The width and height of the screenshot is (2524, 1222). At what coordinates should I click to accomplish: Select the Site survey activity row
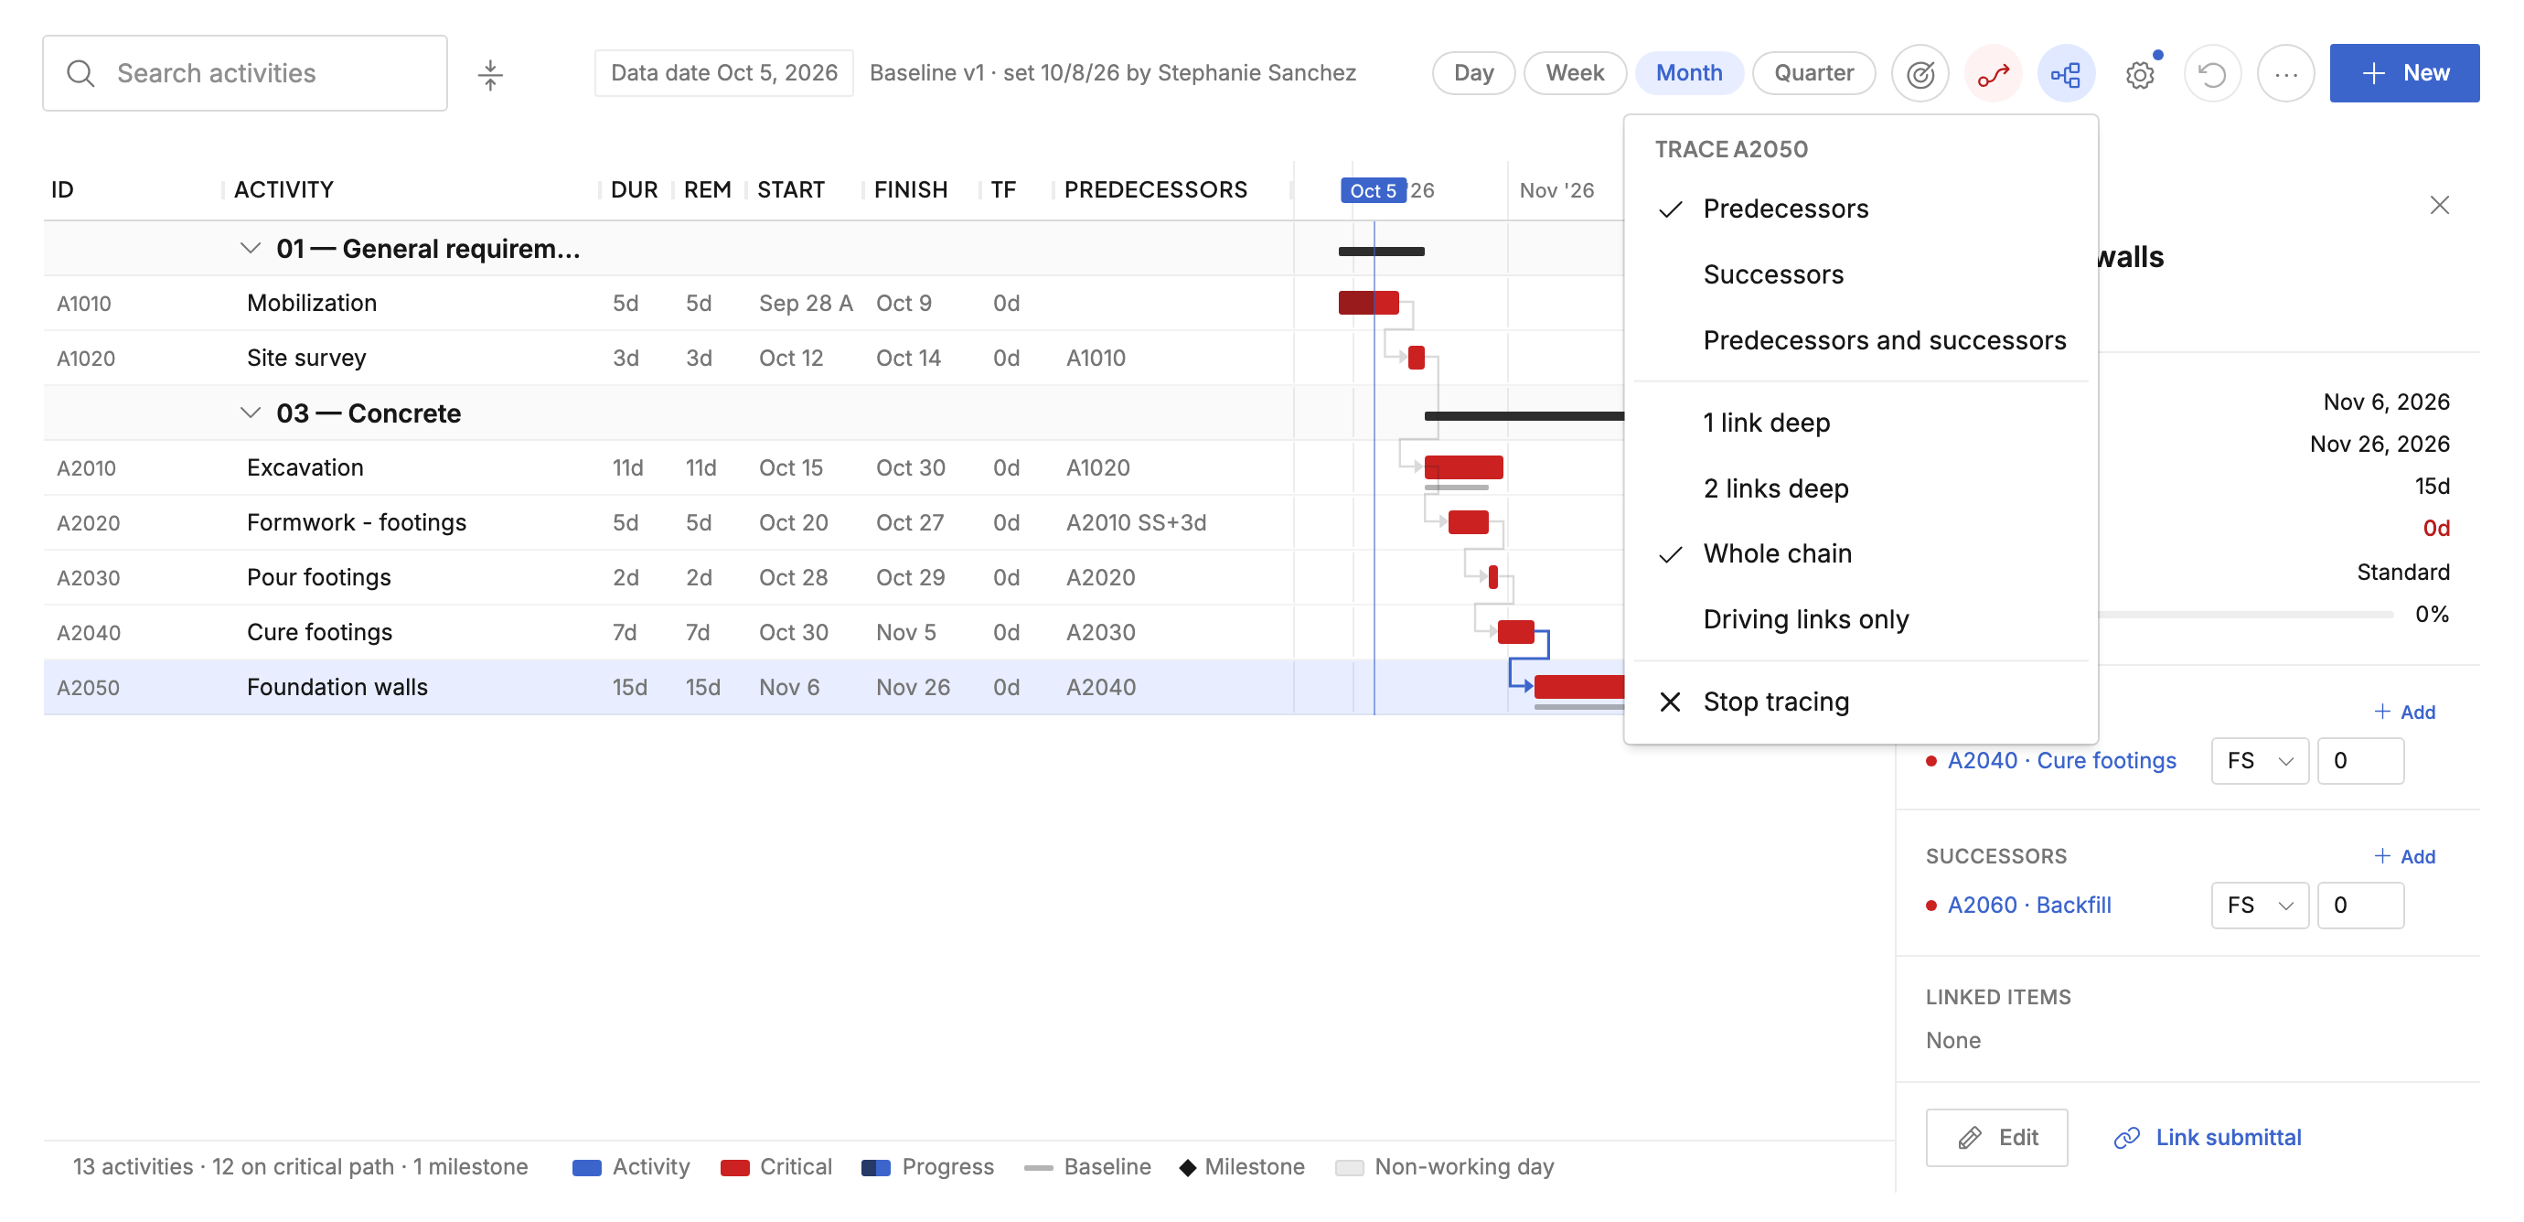click(x=668, y=359)
